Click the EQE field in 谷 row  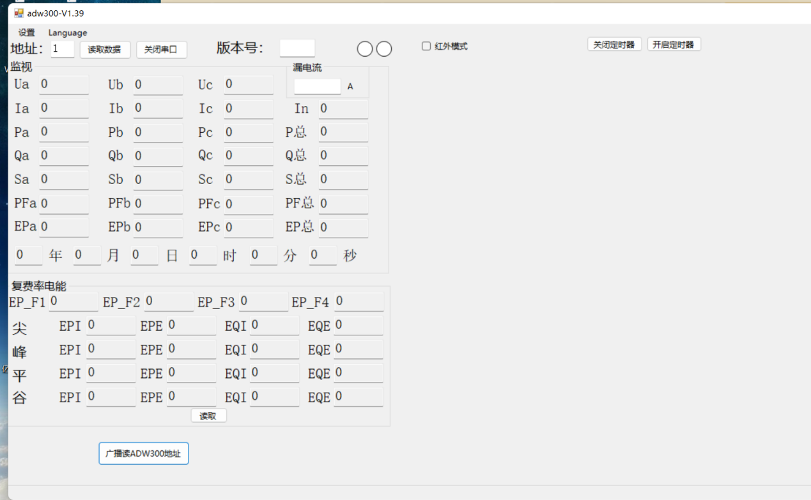(x=358, y=397)
